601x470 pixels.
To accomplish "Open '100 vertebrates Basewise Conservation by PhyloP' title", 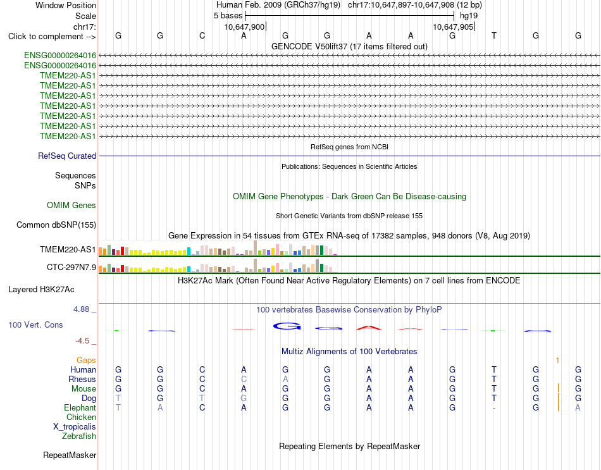I will [349, 310].
